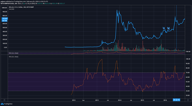Select the right blue arrow annotation
The width and height of the screenshot is (192, 106).
click(x=169, y=28)
